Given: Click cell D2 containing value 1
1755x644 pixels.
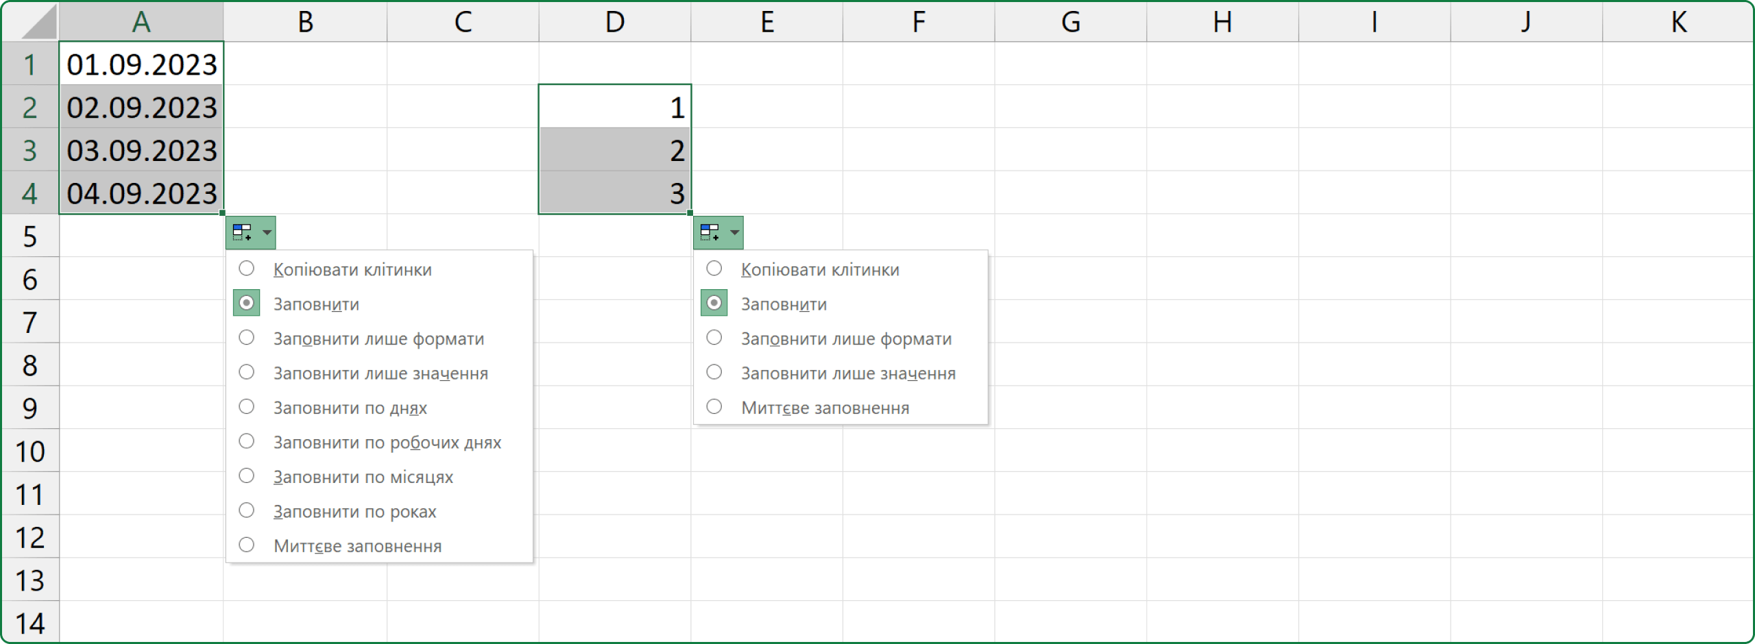Looking at the screenshot, I should click(x=614, y=107).
